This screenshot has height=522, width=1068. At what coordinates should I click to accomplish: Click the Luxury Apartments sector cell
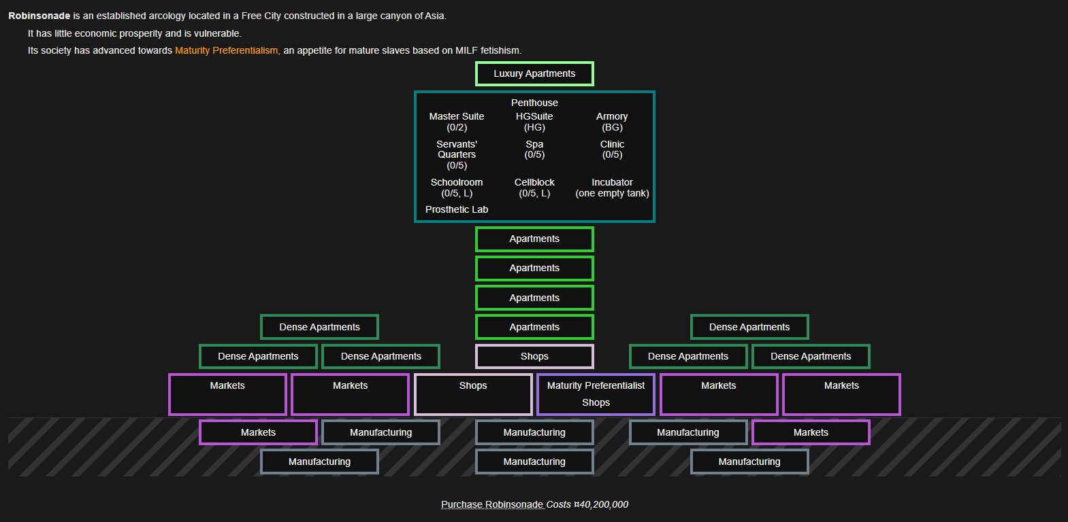[534, 73]
